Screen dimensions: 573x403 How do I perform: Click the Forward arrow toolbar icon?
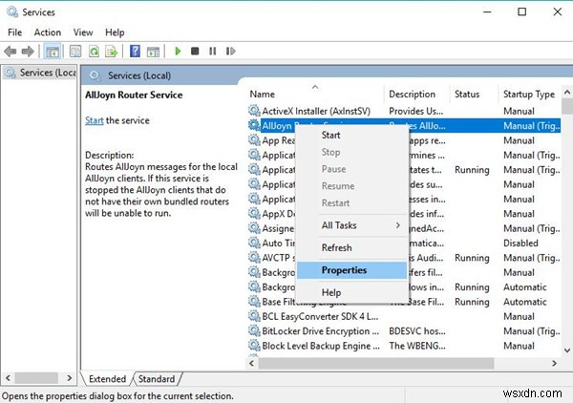click(x=28, y=52)
